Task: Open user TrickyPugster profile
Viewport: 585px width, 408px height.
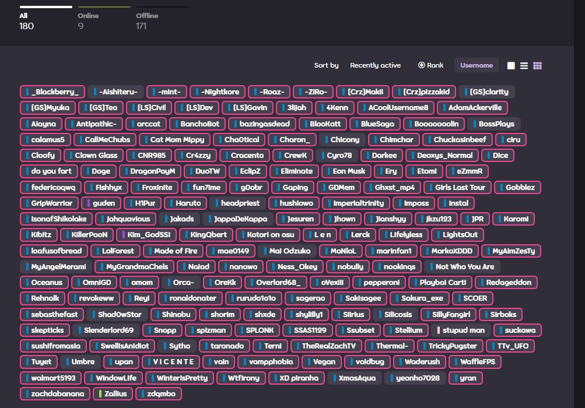Action: [x=450, y=346]
